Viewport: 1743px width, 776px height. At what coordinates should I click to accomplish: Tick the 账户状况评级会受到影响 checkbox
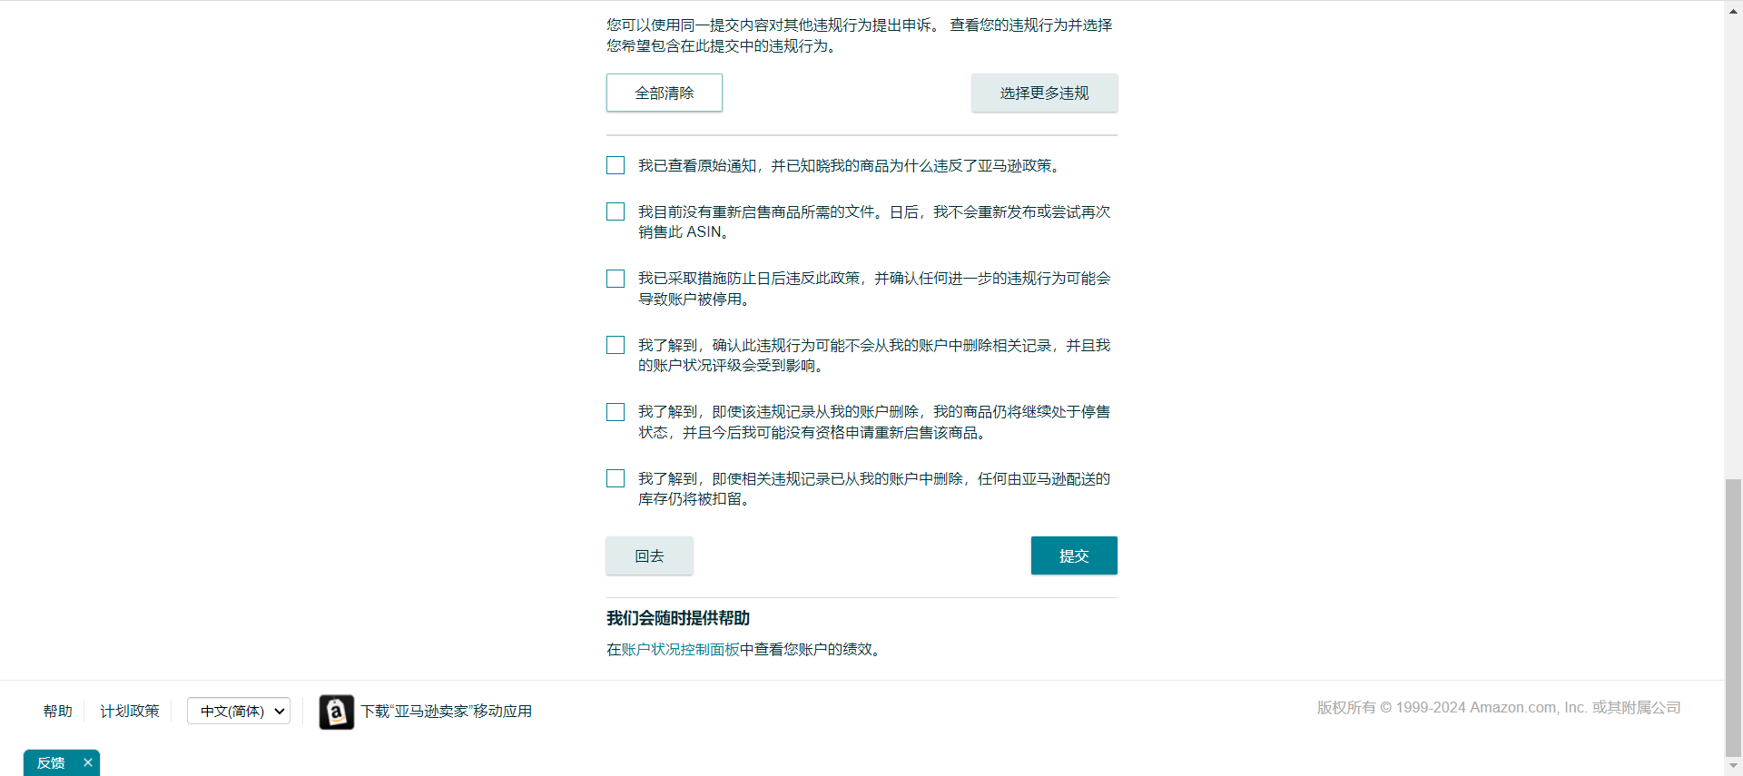615,345
